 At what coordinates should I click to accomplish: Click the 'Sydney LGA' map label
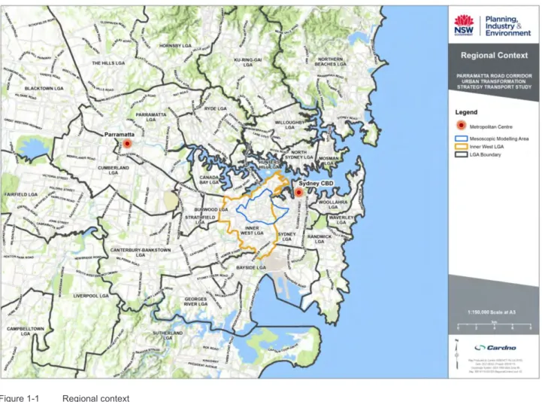[286, 236]
